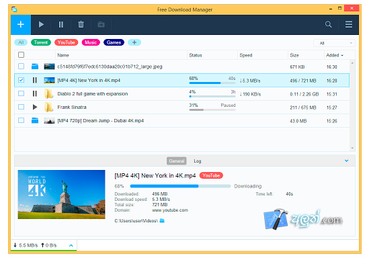367x258 pixels.
Task: Sort by Added column arrow
Action: tap(342, 56)
